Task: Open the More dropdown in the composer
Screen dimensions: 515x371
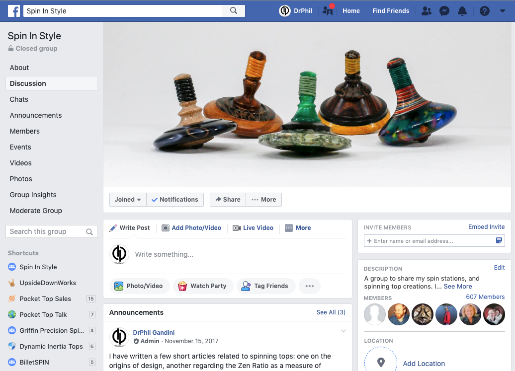Action: pos(298,228)
